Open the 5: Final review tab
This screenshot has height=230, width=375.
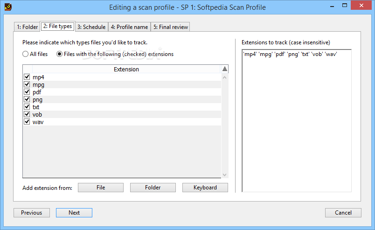coord(171,27)
